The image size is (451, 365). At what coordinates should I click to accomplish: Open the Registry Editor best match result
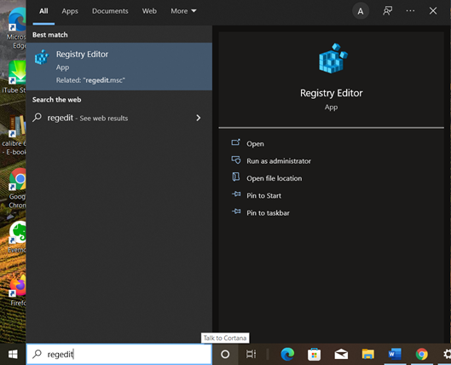(x=119, y=67)
